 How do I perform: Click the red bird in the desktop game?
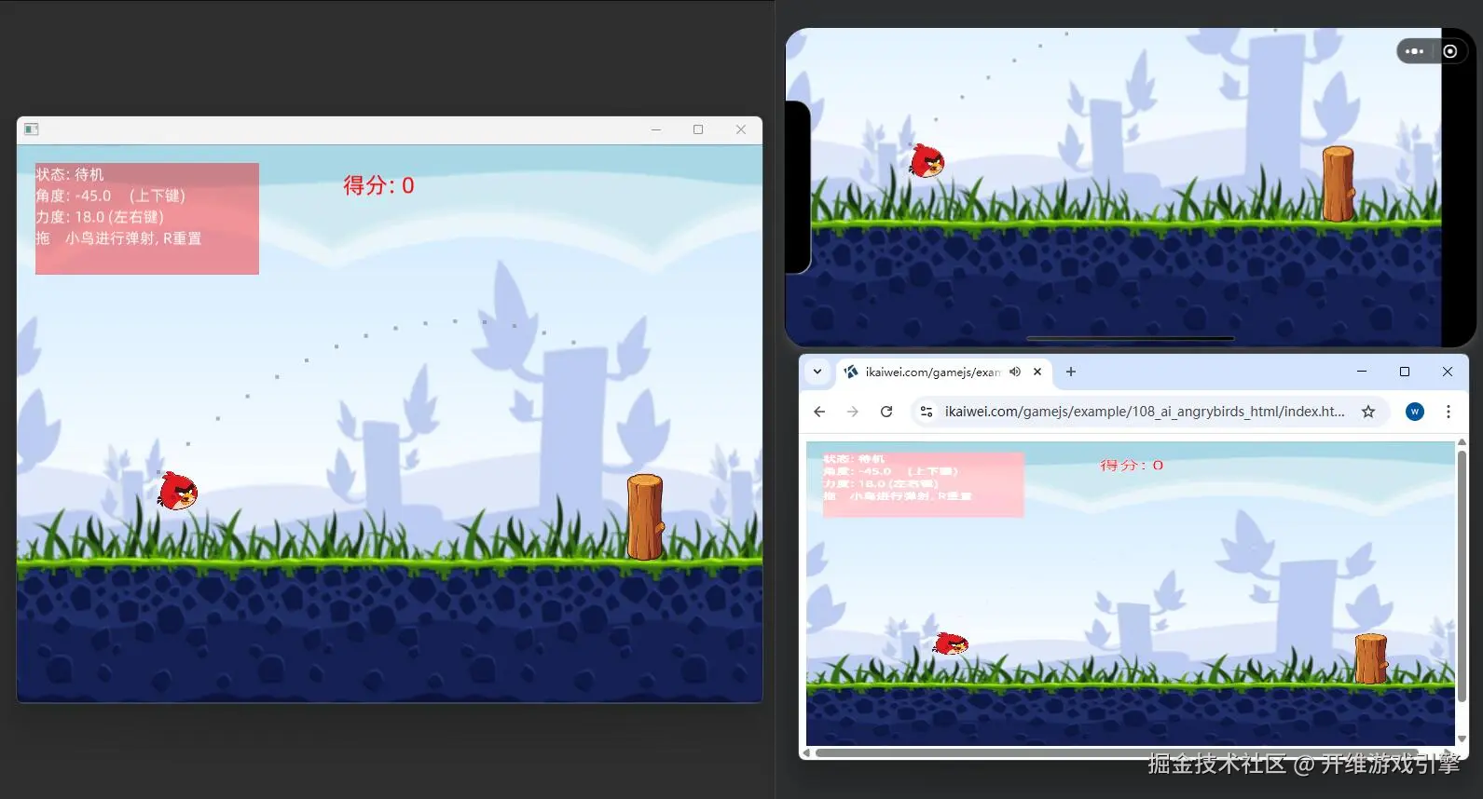tap(177, 491)
